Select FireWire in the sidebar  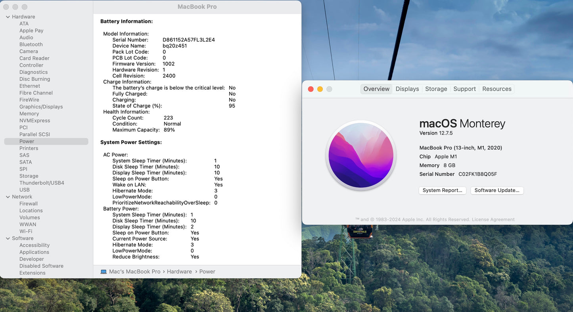(29, 100)
